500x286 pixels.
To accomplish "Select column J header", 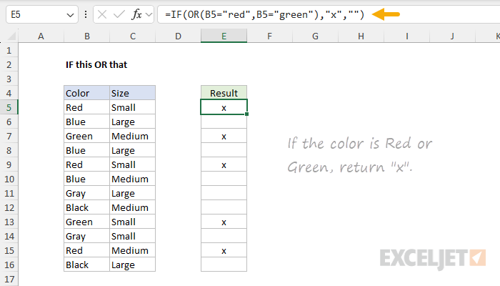I will tap(452, 36).
